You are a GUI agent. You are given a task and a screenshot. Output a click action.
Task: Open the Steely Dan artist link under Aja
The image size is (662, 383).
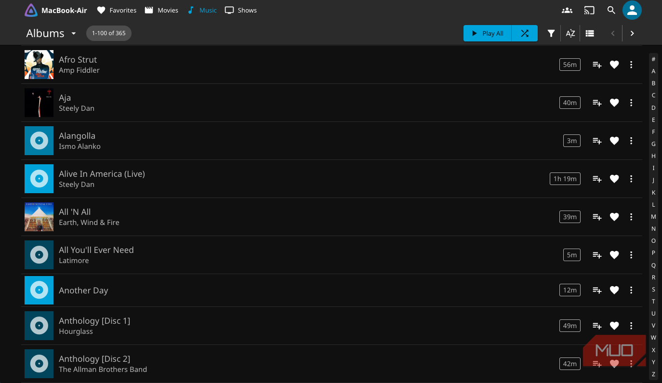tap(77, 108)
